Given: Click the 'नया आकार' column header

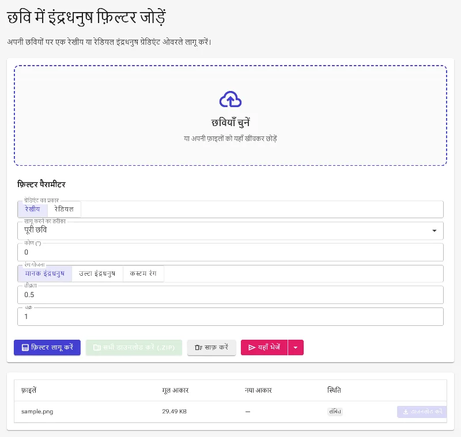Looking at the screenshot, I should 258,390.
